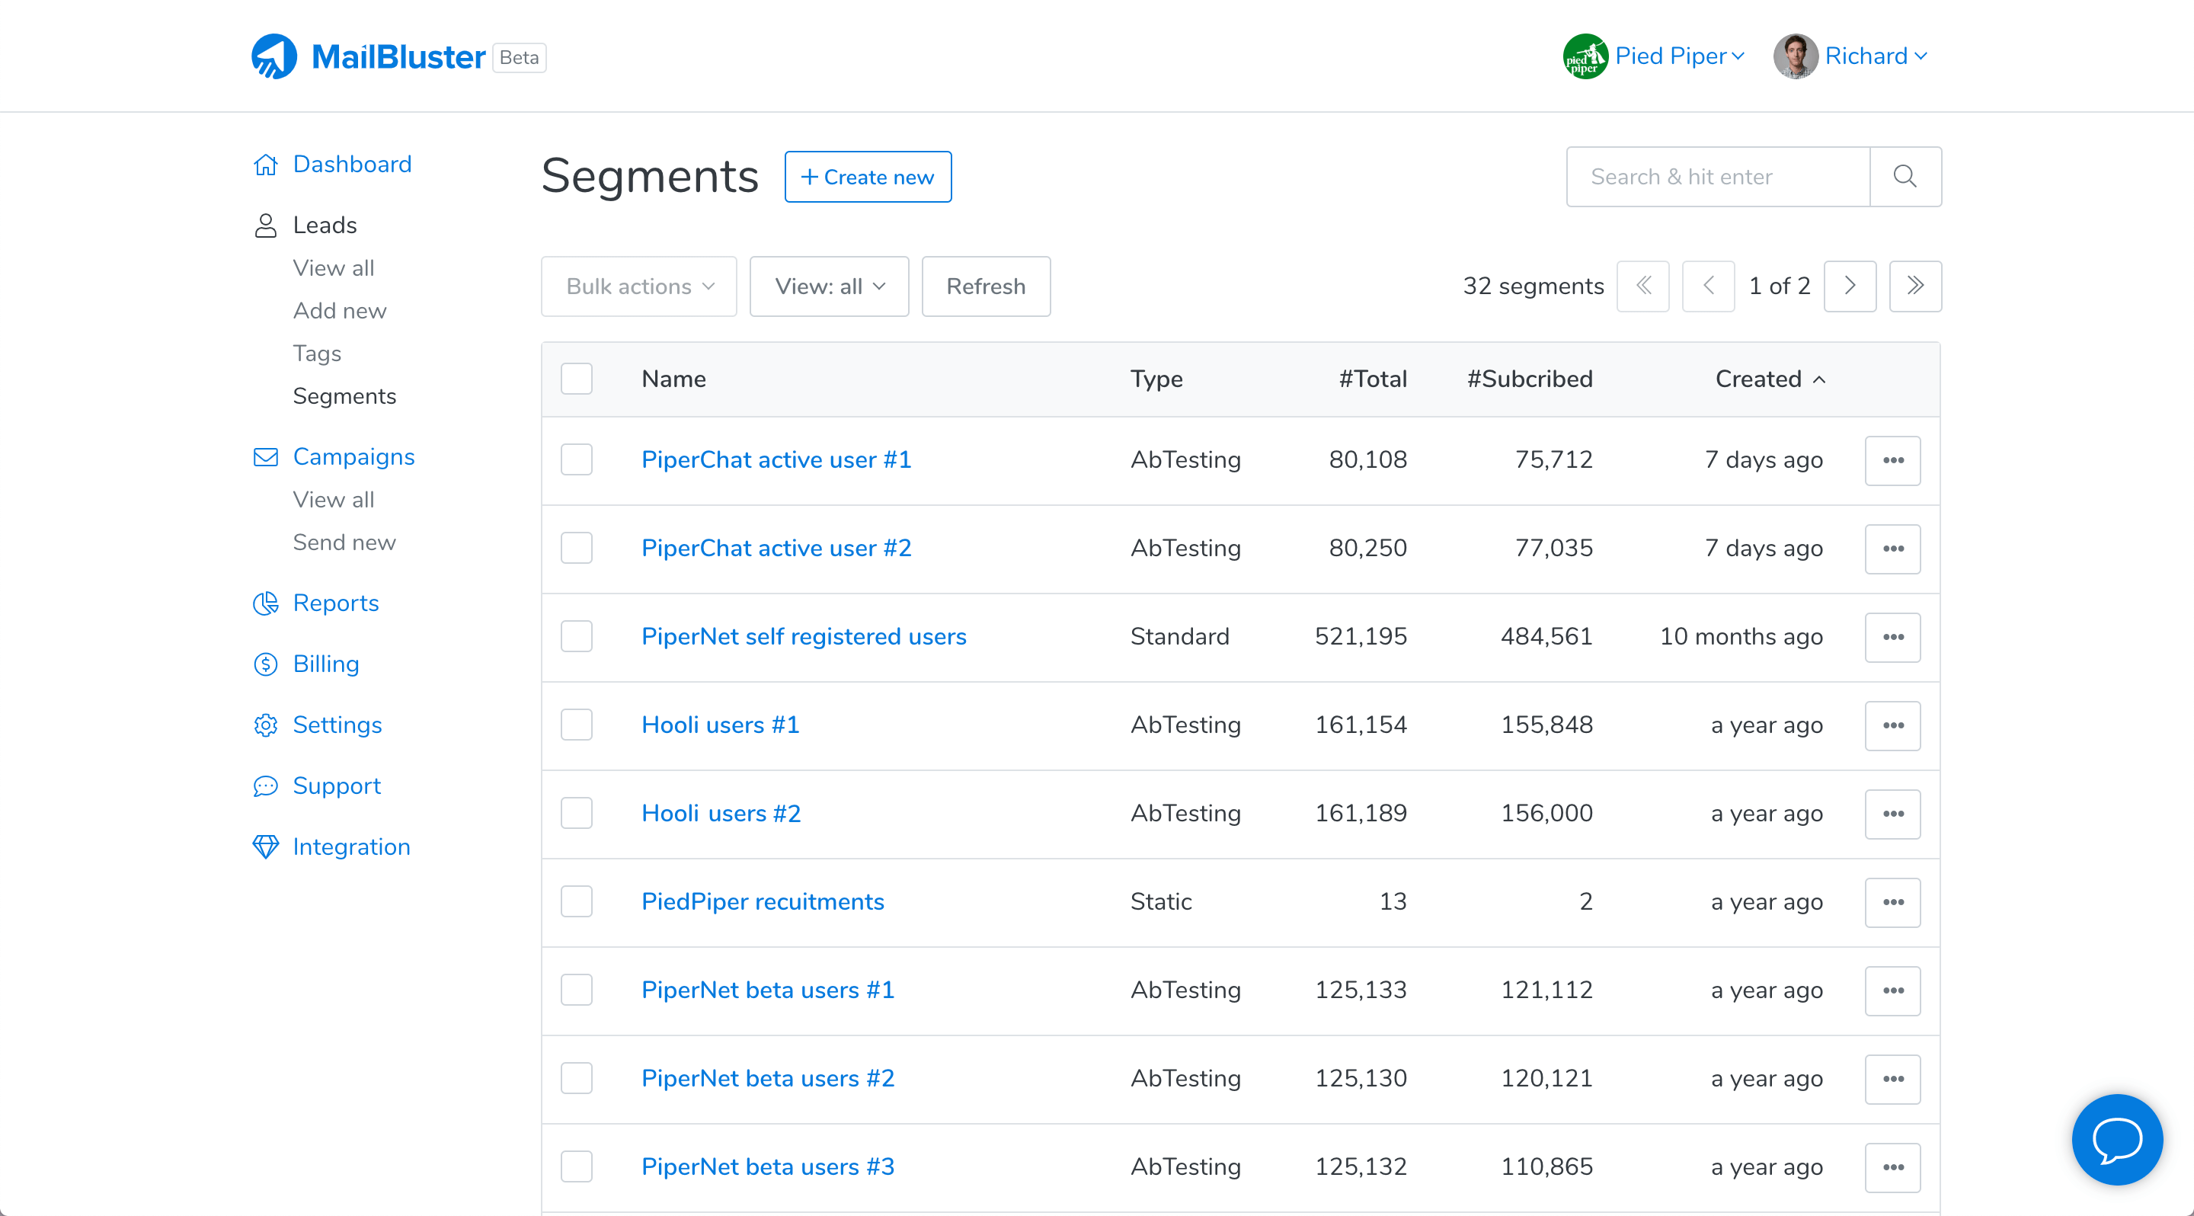Screen dimensions: 2194x1216
Task: Open the ellipsis menu for PiedPiper recuitments
Action: pos(1892,902)
